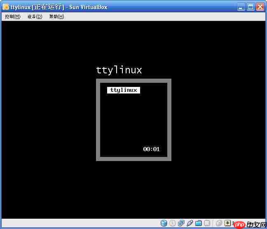Click the network adapter status icon
The height and width of the screenshot is (229, 267).
coord(181,223)
